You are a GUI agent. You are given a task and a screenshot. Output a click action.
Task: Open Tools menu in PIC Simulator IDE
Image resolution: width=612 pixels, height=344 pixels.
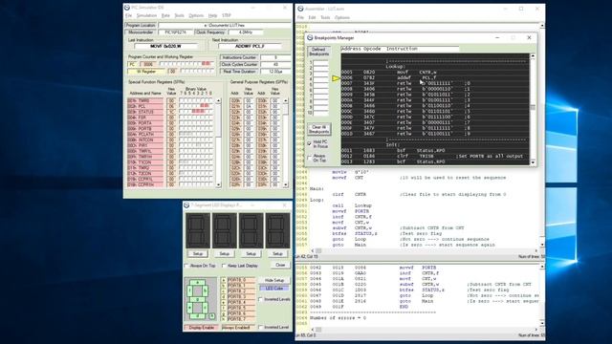pos(179,15)
